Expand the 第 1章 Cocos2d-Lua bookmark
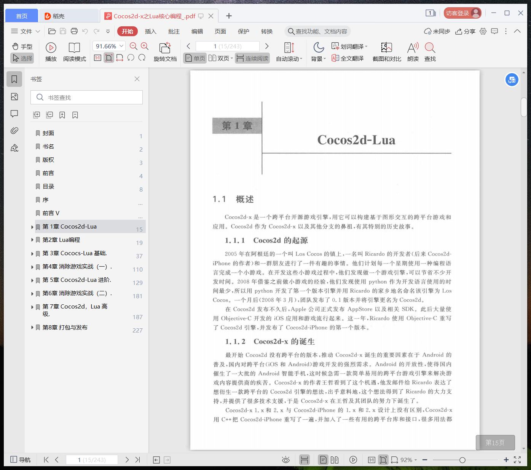 [x=32, y=227]
